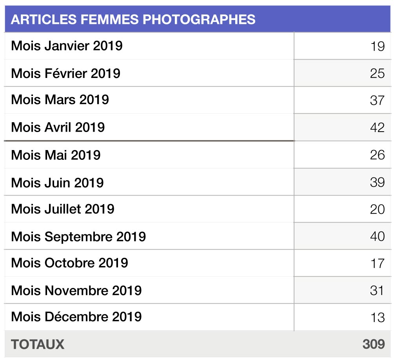The height and width of the screenshot is (362, 394).
Task: Click the Mois Juillet 2019 cell
Action: tap(149, 209)
